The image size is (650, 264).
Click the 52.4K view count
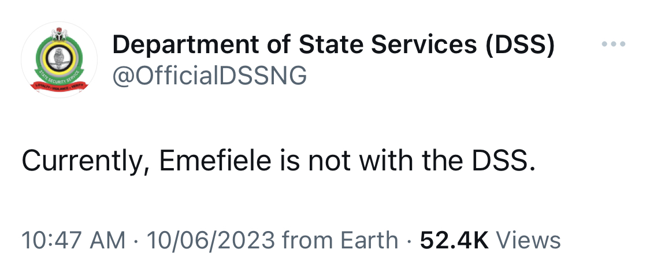tap(454, 240)
